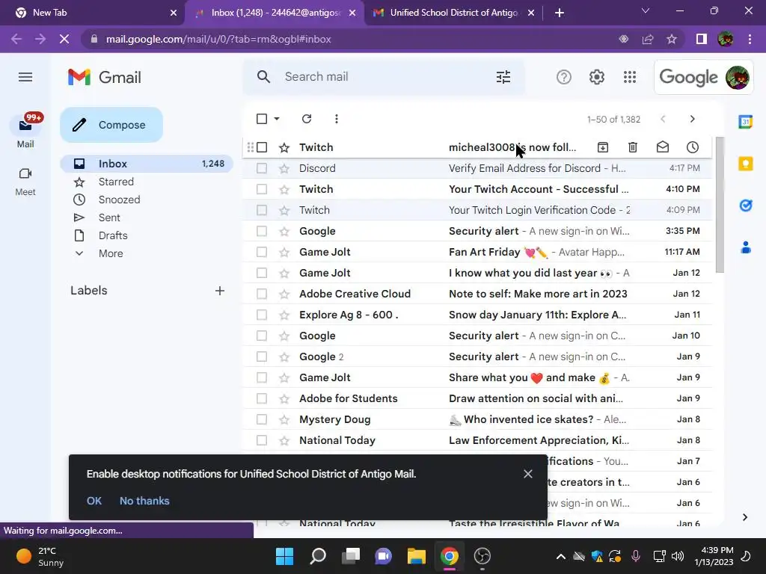
Task: Open the Meet section in the left rail
Action: click(25, 182)
